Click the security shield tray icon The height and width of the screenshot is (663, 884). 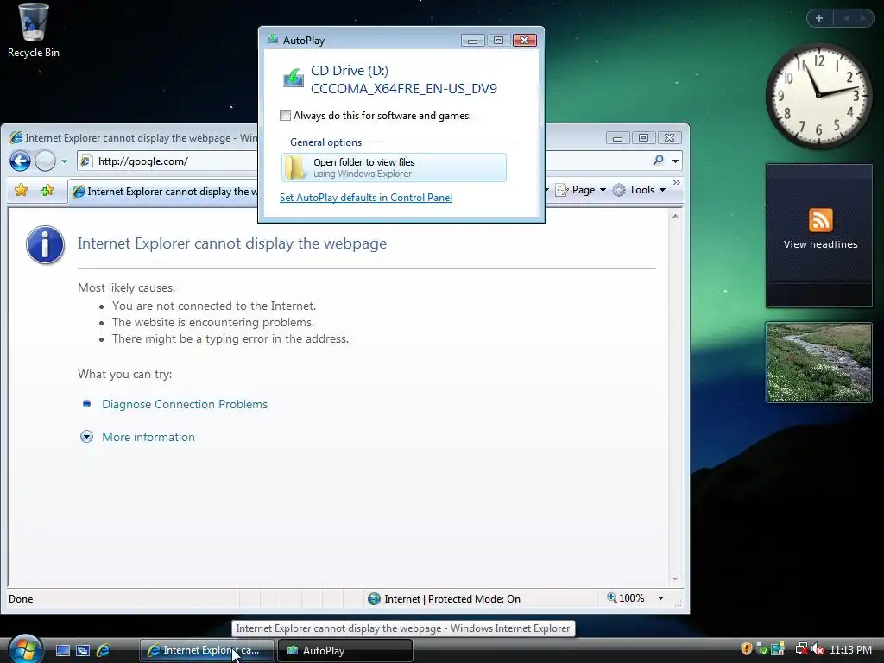[747, 649]
